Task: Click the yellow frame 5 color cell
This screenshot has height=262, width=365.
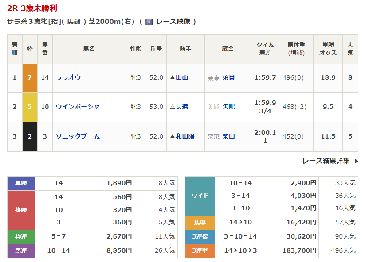Action: pos(30,107)
